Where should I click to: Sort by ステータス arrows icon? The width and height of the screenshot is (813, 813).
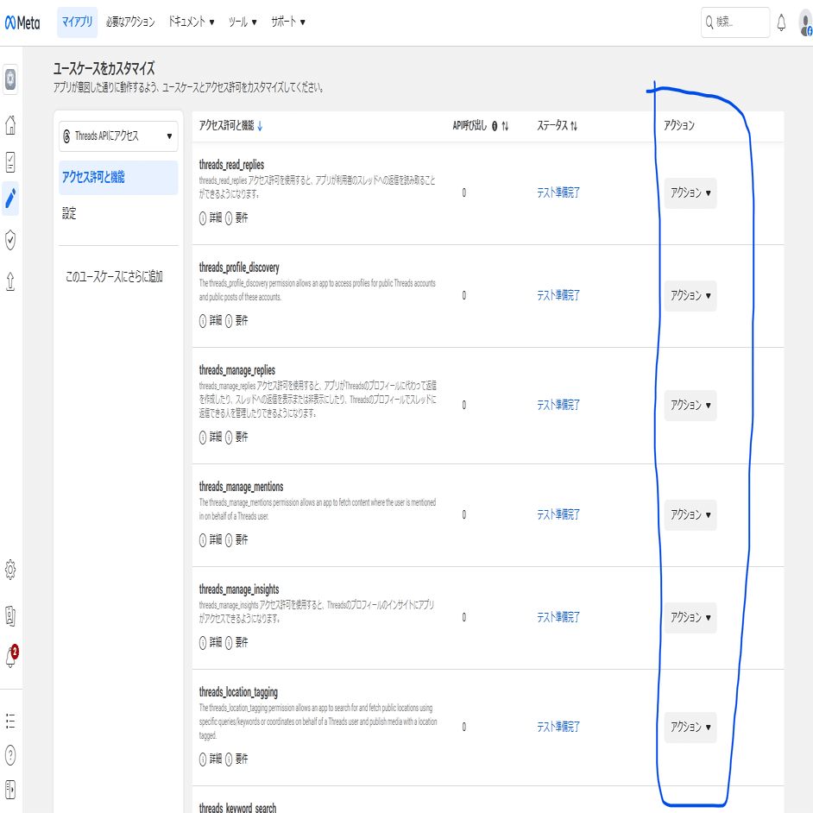click(573, 125)
